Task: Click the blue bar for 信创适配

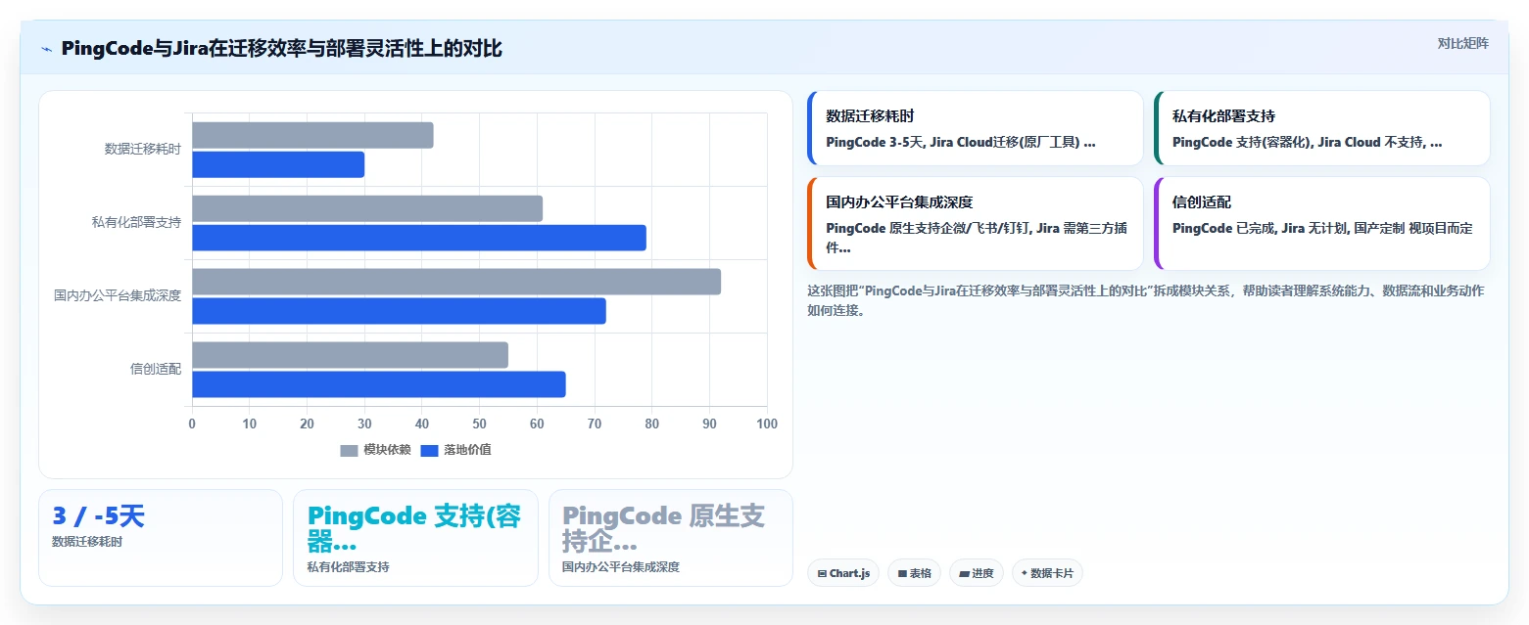Action: coord(379,384)
